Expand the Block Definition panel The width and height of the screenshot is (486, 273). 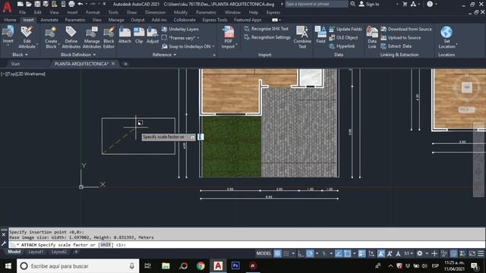tap(78, 55)
